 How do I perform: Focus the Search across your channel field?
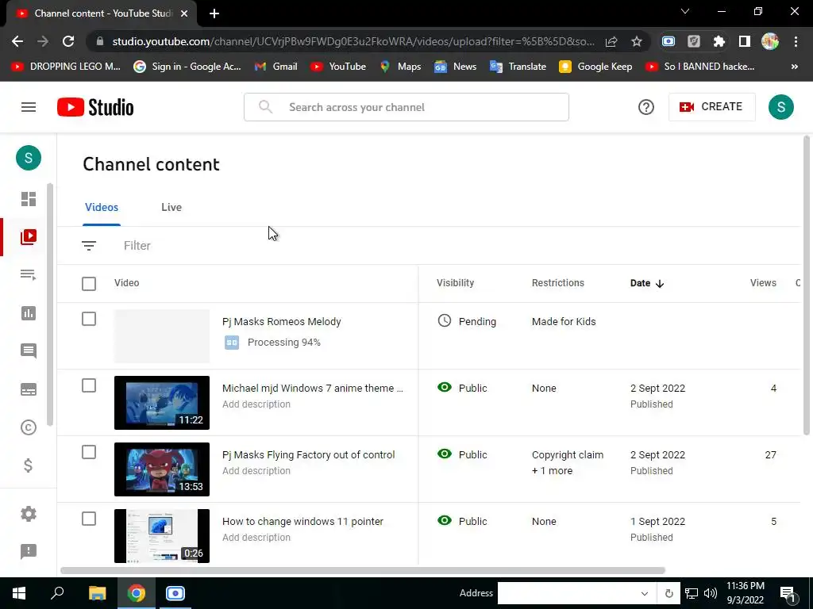coord(406,107)
